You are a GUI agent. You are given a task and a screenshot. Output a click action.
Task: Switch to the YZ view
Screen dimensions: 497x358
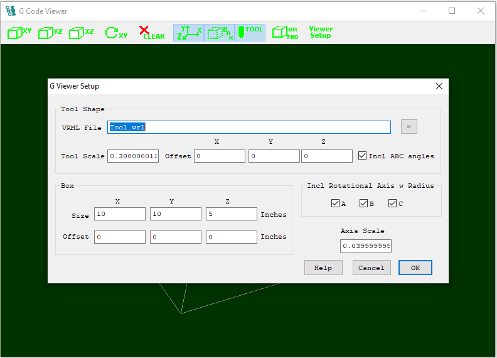pyautogui.click(x=50, y=33)
